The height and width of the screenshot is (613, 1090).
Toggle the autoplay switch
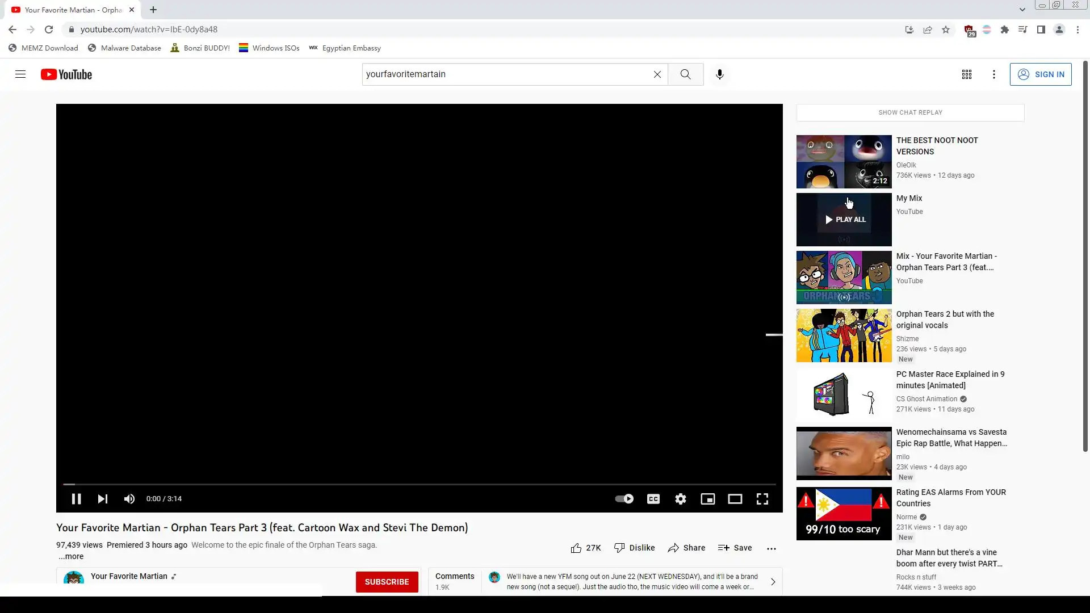pyautogui.click(x=624, y=499)
